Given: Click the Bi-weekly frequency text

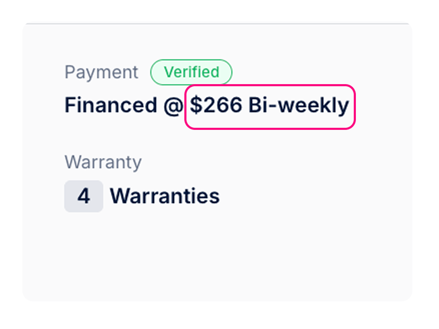Looking at the screenshot, I should 298,106.
